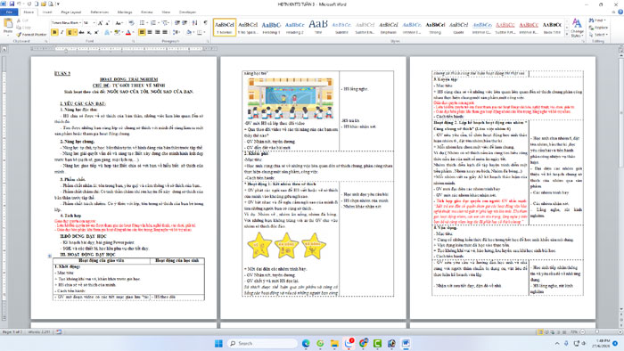Toggle Underline formatting
This screenshot has height=351, width=624.
(70, 32)
